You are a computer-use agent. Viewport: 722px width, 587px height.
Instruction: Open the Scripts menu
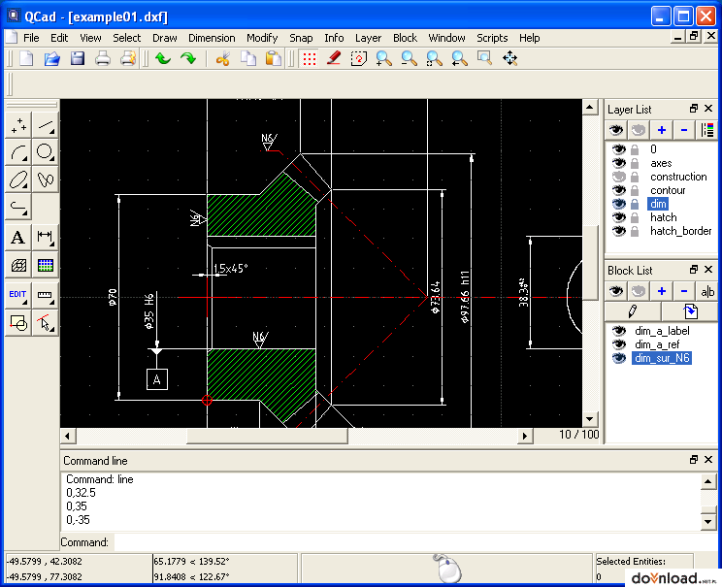pos(492,38)
